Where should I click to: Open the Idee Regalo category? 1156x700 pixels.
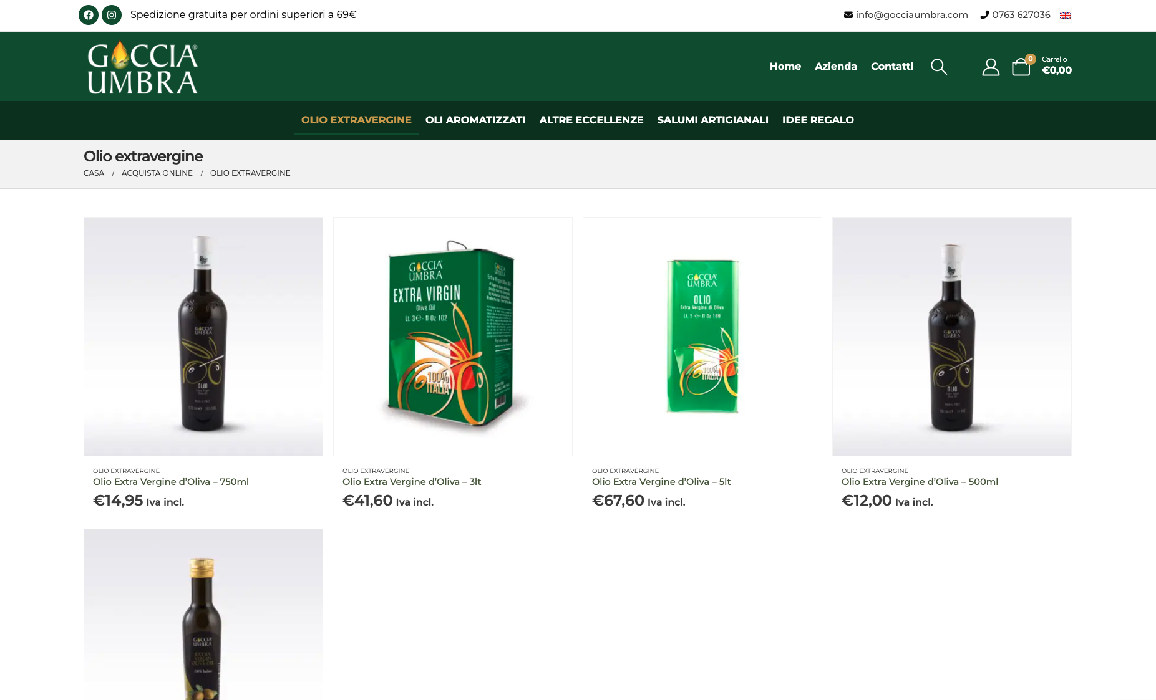coord(818,120)
